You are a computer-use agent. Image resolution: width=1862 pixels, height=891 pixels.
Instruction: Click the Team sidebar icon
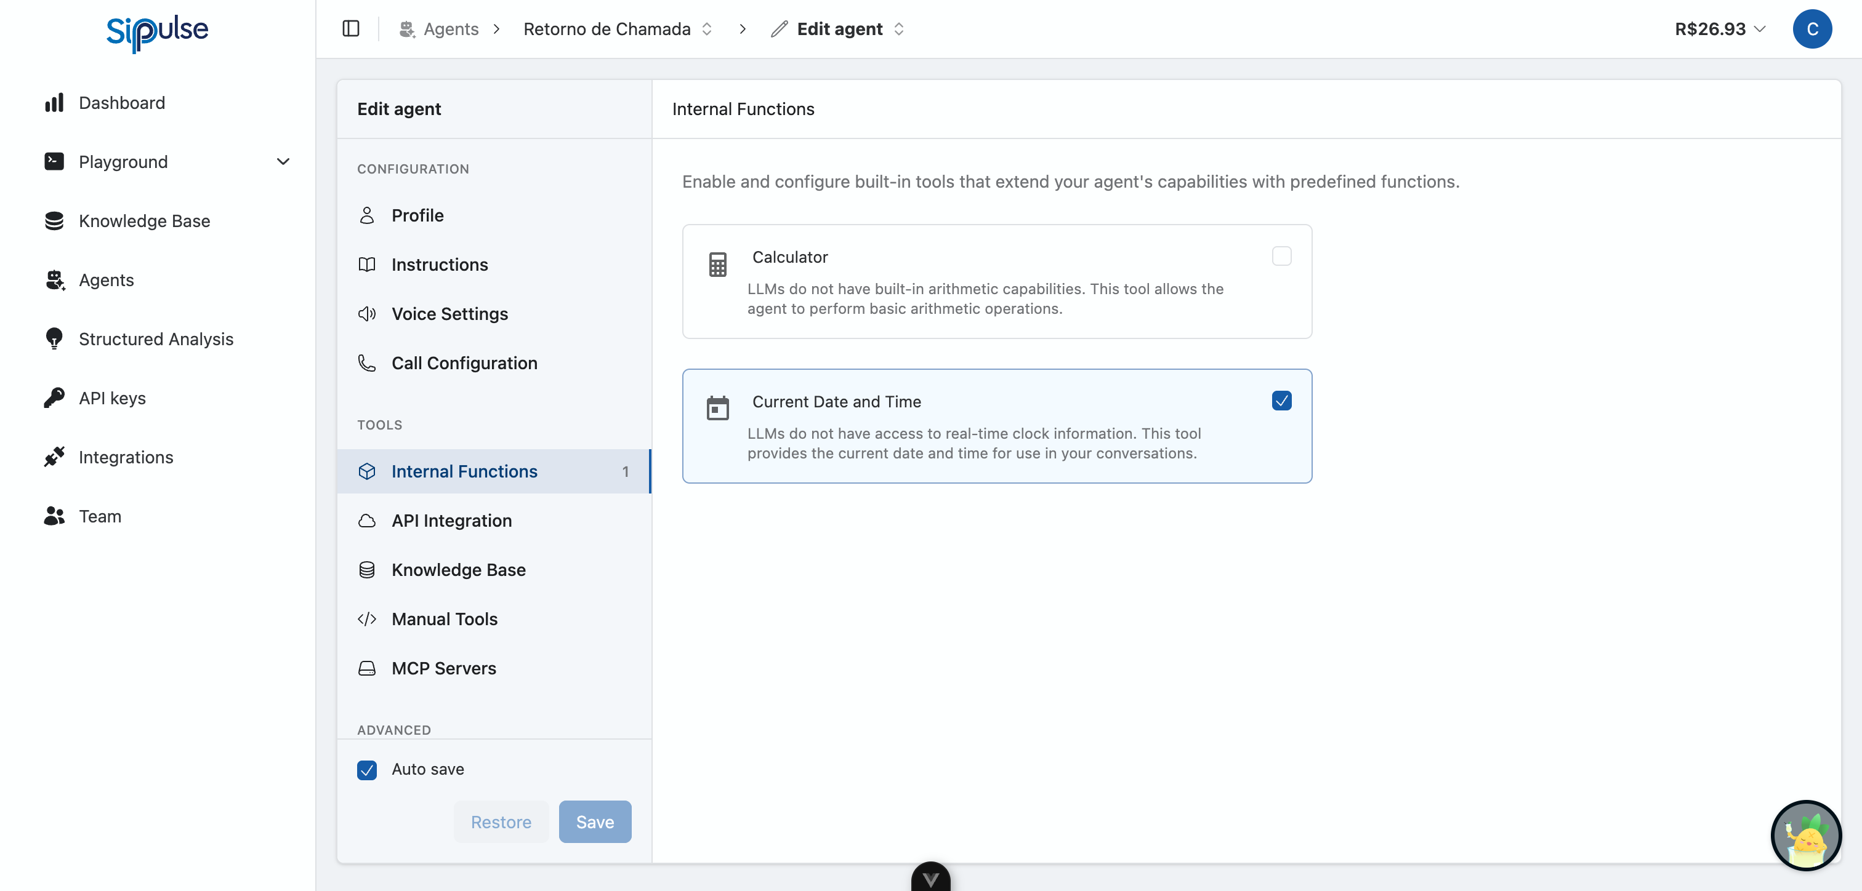[54, 516]
